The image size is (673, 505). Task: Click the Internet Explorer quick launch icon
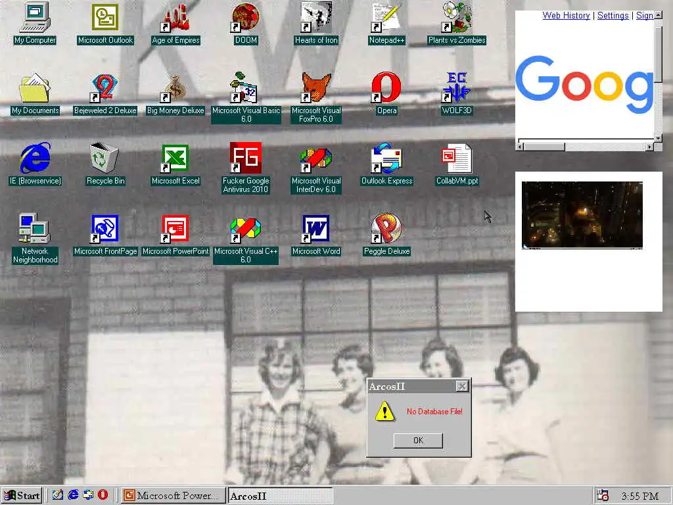pos(73,495)
